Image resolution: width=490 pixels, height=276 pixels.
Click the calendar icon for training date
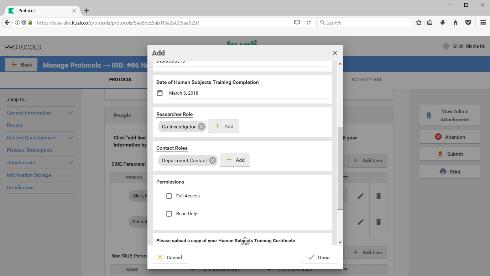pos(160,93)
